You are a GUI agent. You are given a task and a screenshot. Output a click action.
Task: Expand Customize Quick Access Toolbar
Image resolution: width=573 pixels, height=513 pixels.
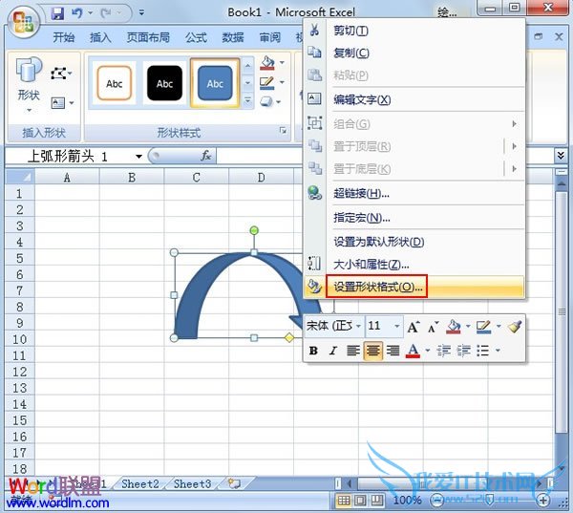click(141, 13)
